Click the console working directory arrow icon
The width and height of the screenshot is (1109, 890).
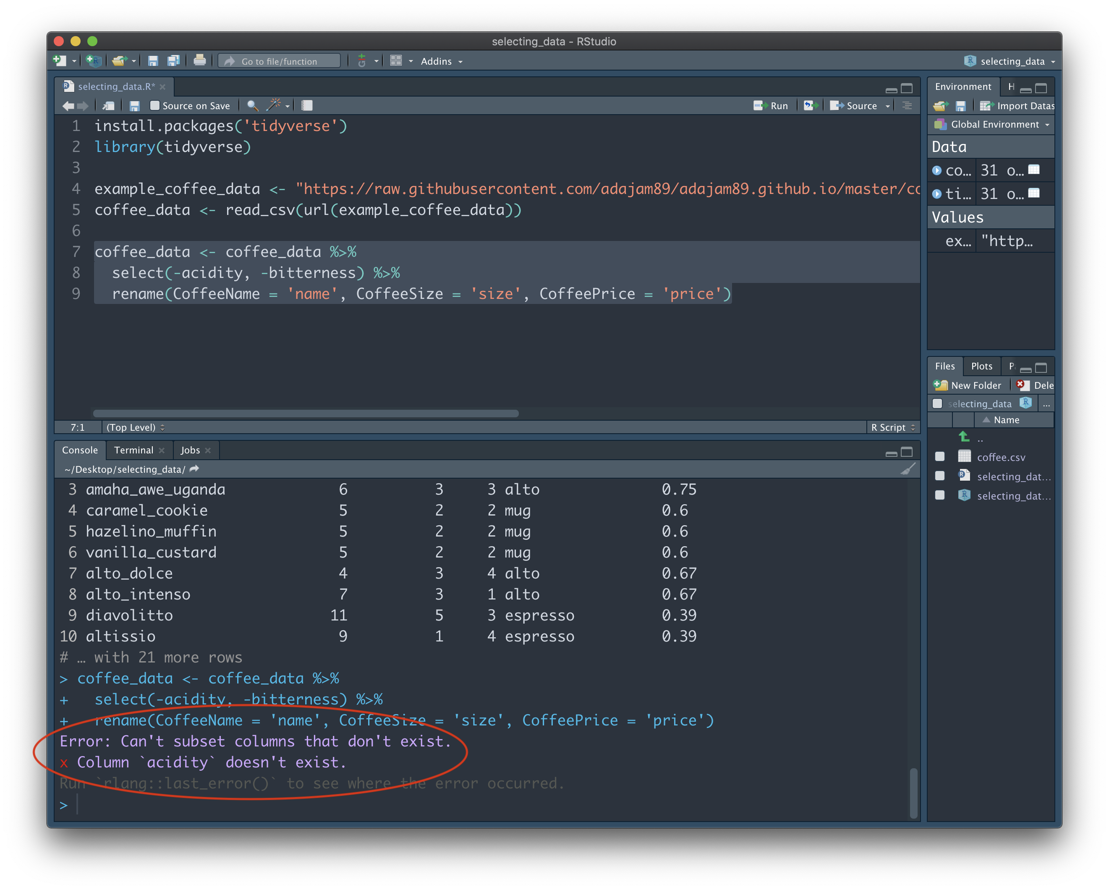tap(194, 469)
